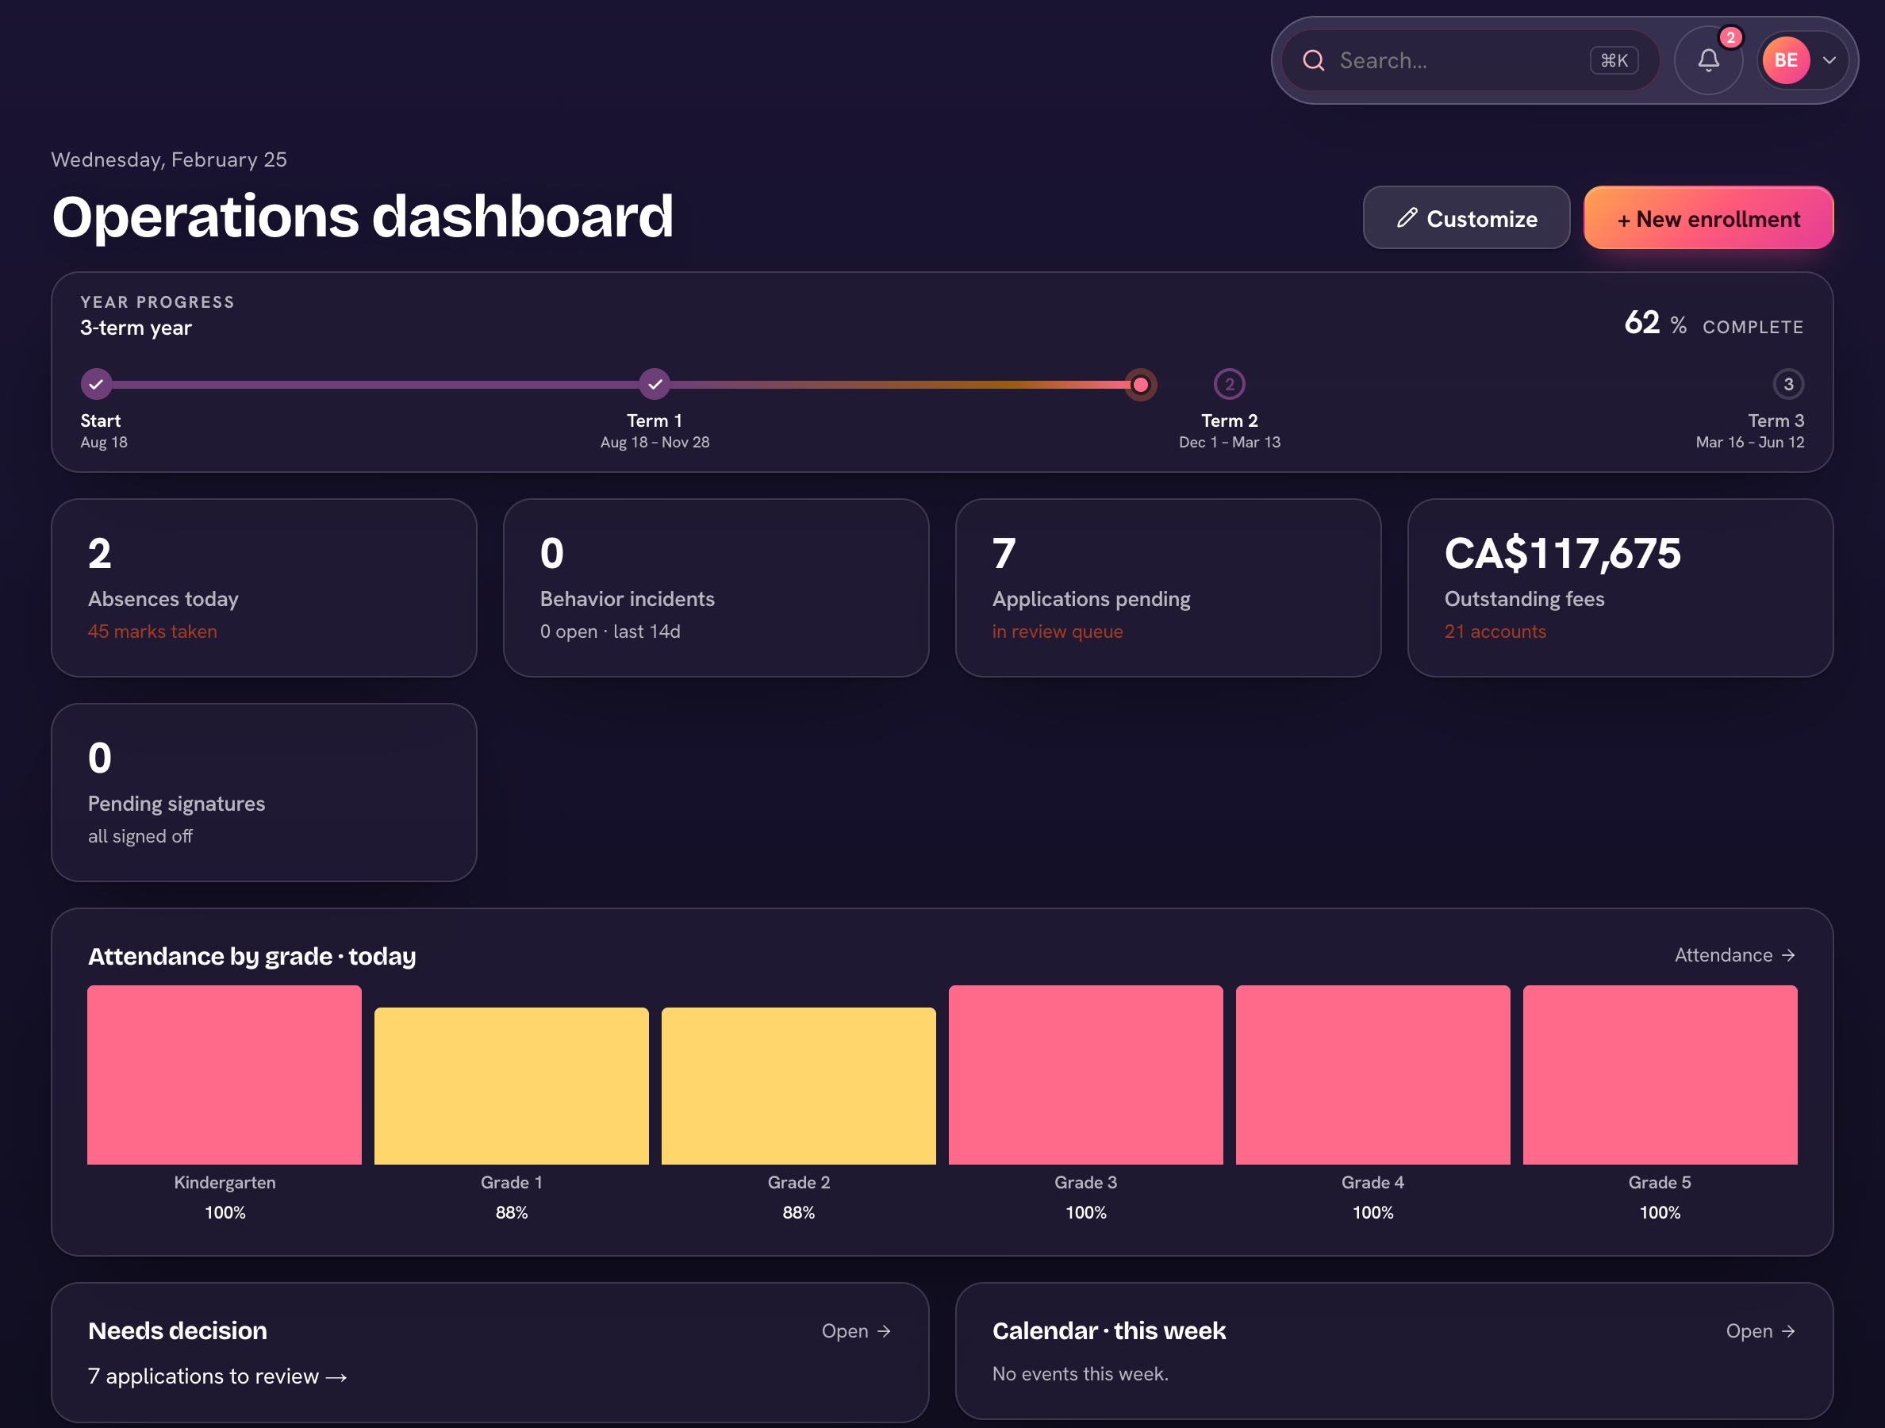Click the '62 % COMPLETE' indicator
Viewport: 1885px width, 1428px height.
pyautogui.click(x=1714, y=324)
